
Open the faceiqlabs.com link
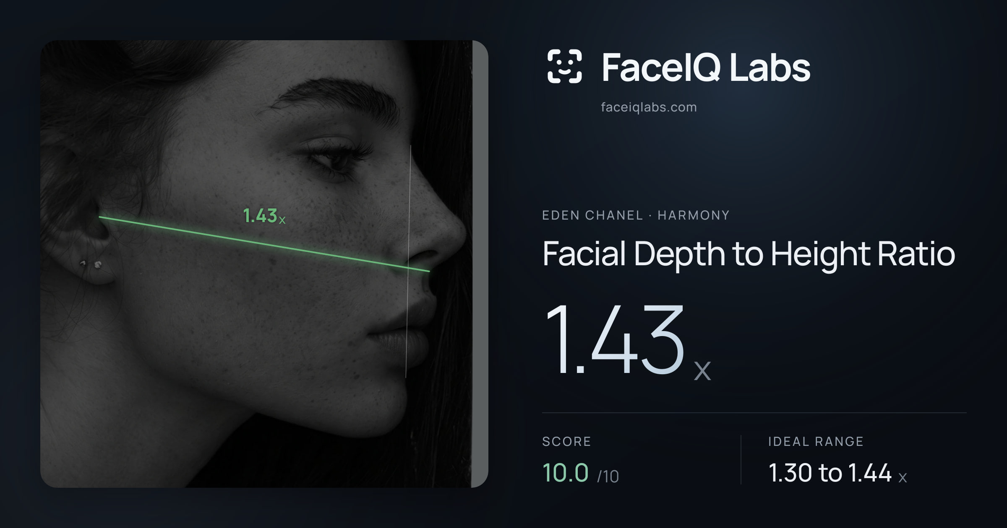[x=649, y=107]
